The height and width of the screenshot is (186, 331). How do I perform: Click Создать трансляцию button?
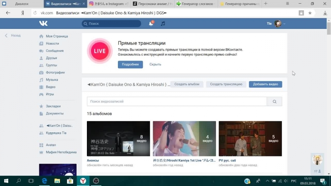tap(226, 84)
